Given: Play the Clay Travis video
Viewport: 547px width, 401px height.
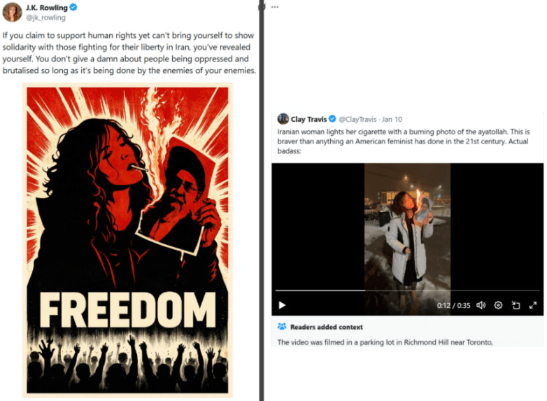Looking at the screenshot, I should 282,305.
